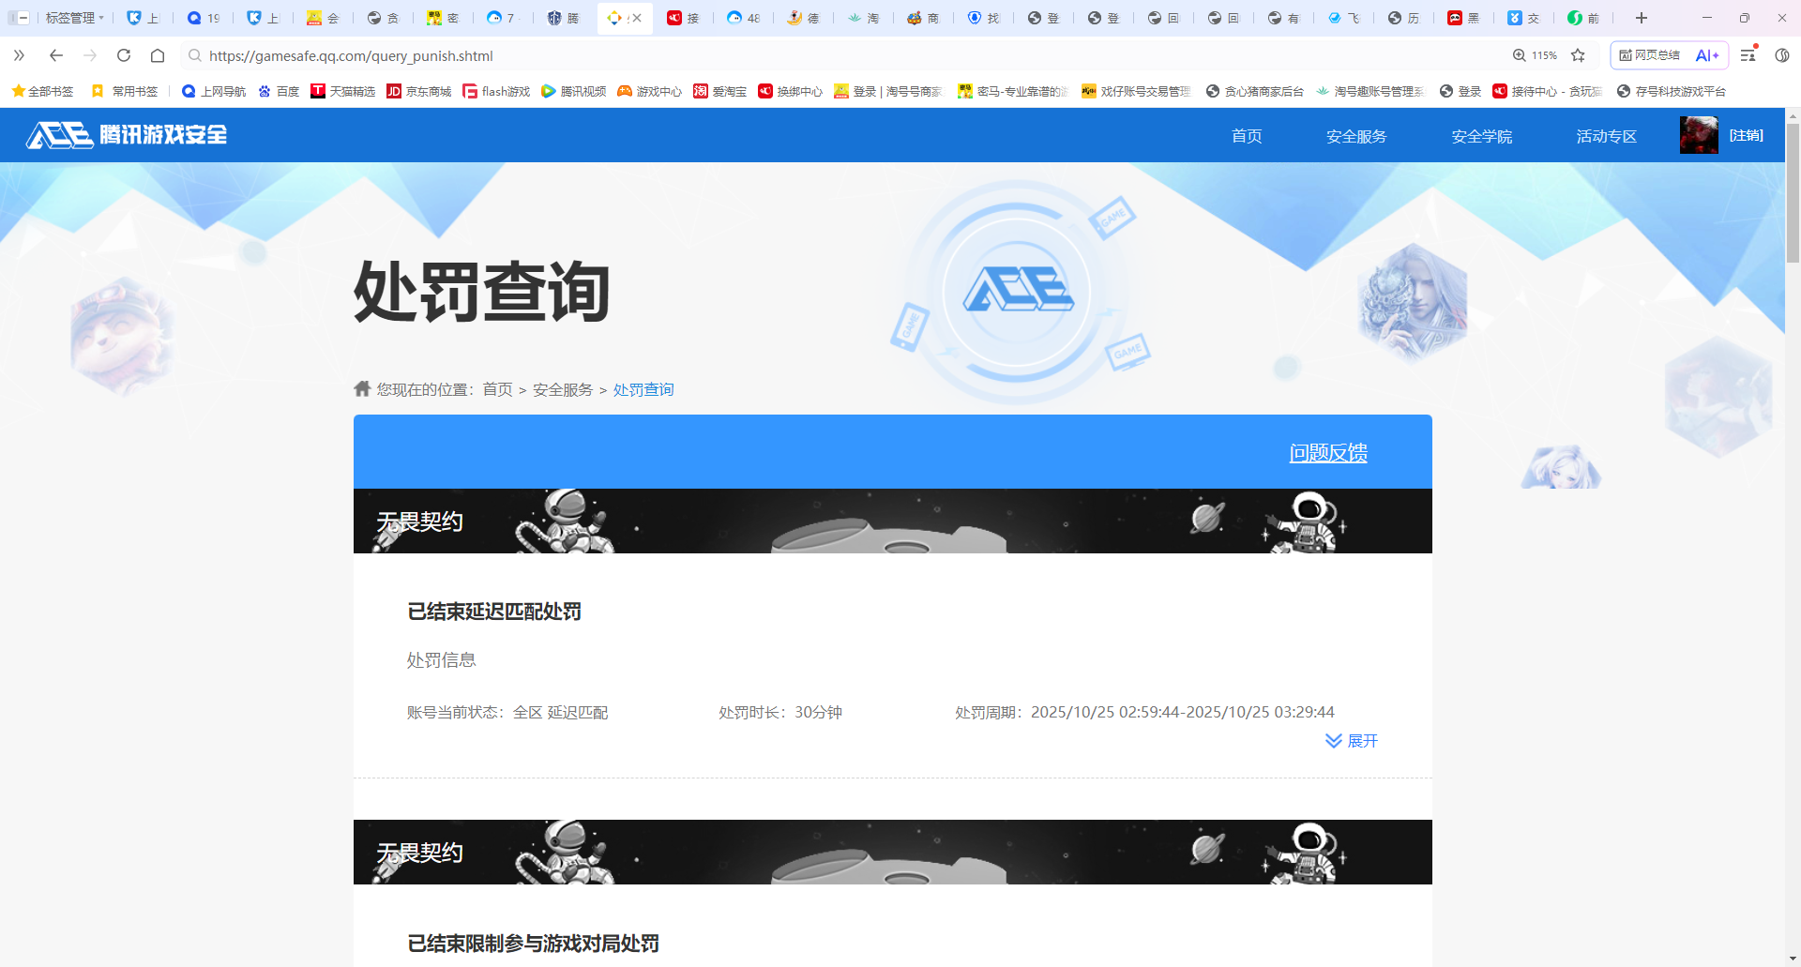The width and height of the screenshot is (1801, 967).
Task: Open 爱淘宝 from the bookmarks bar
Action: click(x=699, y=91)
